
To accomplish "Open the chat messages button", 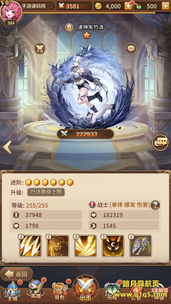I will click(x=160, y=142).
